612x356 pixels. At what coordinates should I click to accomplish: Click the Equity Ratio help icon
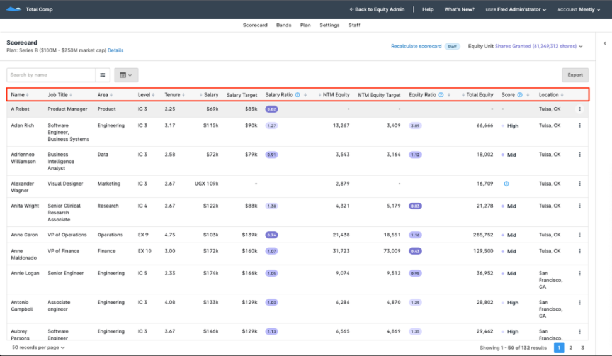(441, 95)
